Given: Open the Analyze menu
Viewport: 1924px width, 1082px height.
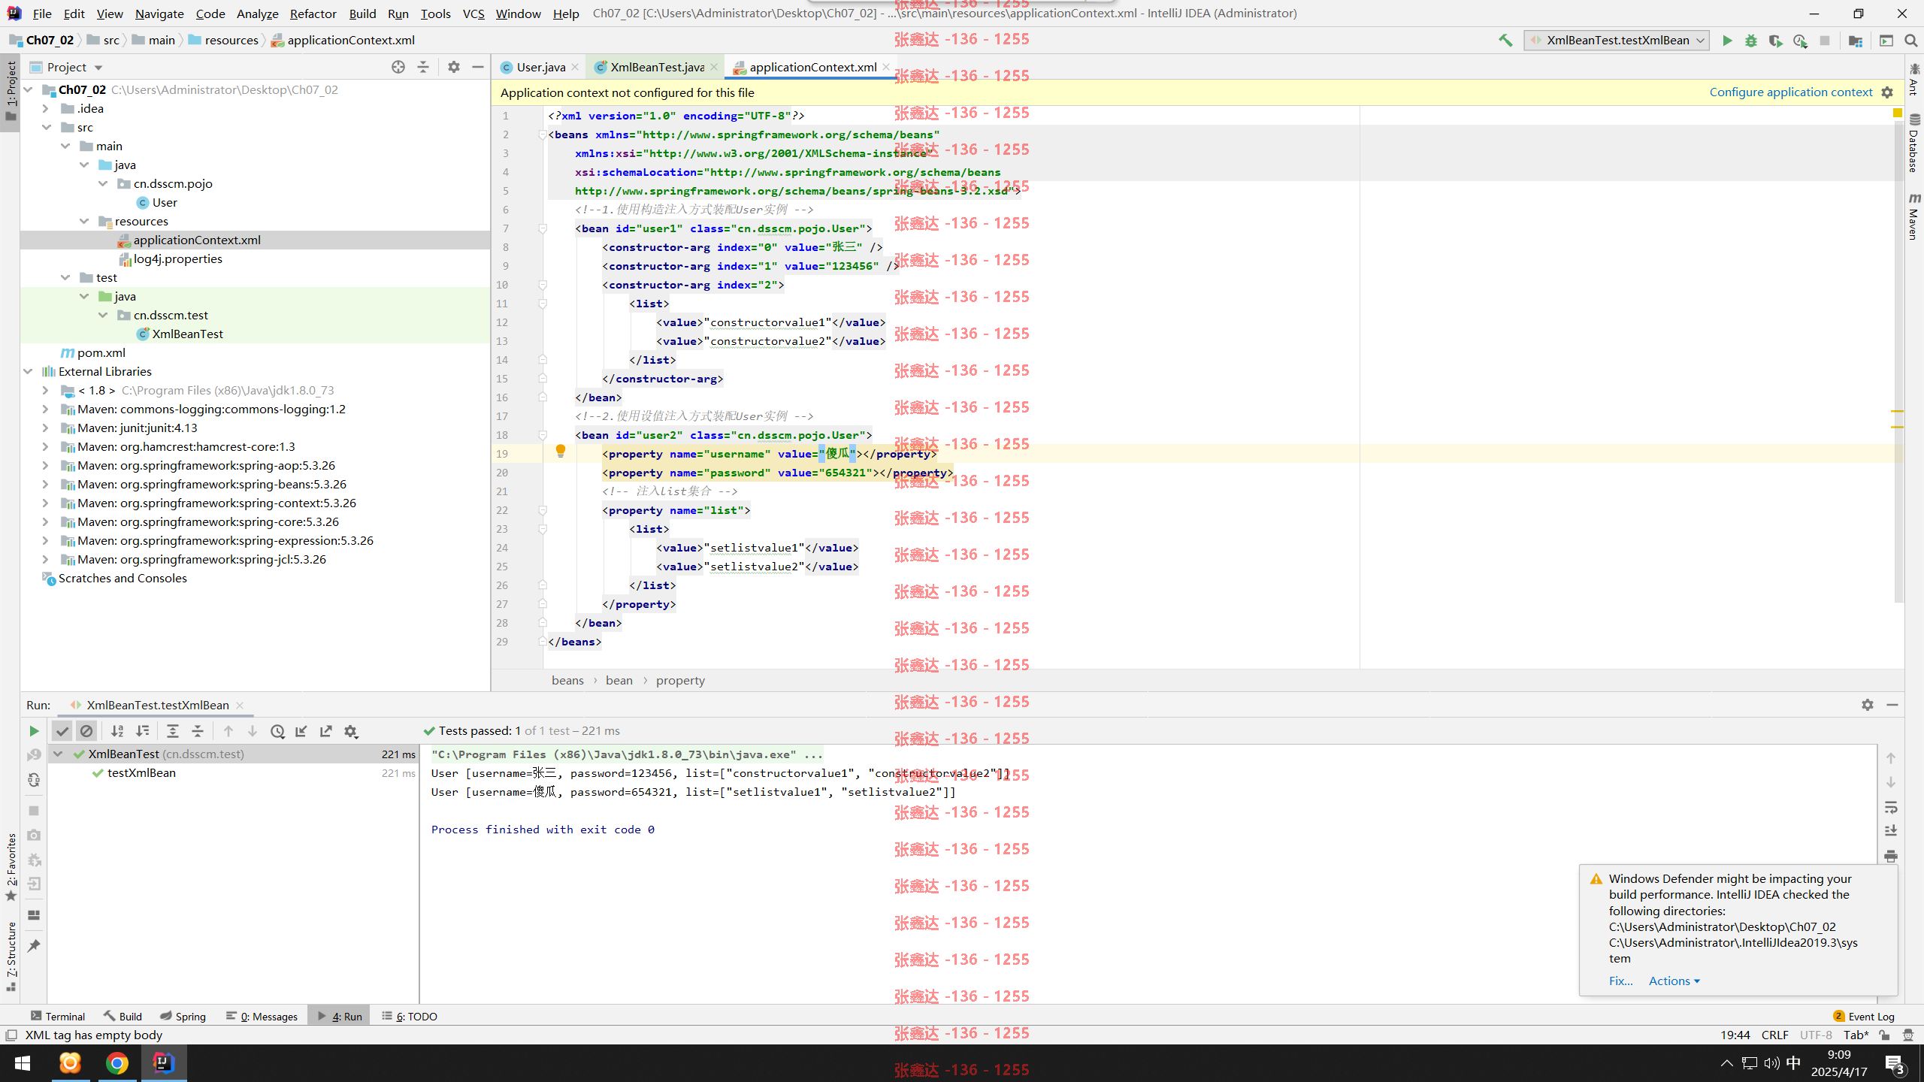Looking at the screenshot, I should tap(257, 14).
